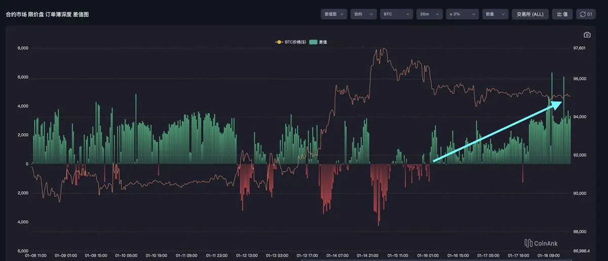The image size is (608, 261).
Task: Toggle the BTC价格($) legend series
Action: [x=290, y=42]
